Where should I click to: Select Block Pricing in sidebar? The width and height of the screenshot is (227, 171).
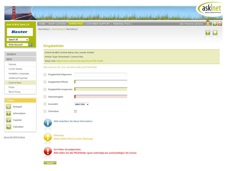15,92
